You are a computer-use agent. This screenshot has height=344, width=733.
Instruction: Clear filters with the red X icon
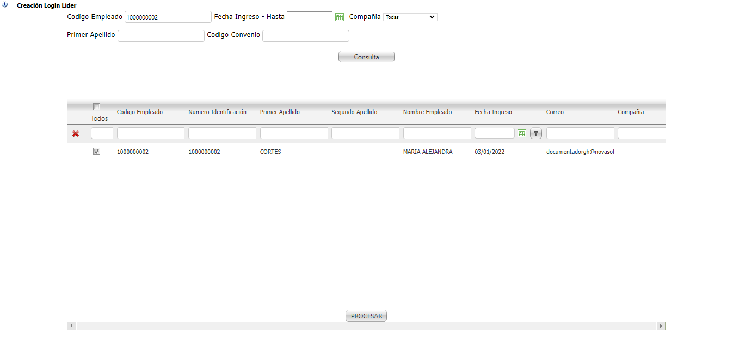76,134
